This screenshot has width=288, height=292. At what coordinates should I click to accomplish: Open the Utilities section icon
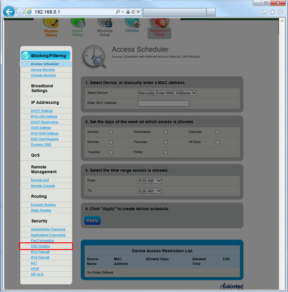pos(132,23)
